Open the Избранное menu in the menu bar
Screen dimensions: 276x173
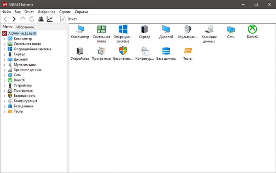46,12
